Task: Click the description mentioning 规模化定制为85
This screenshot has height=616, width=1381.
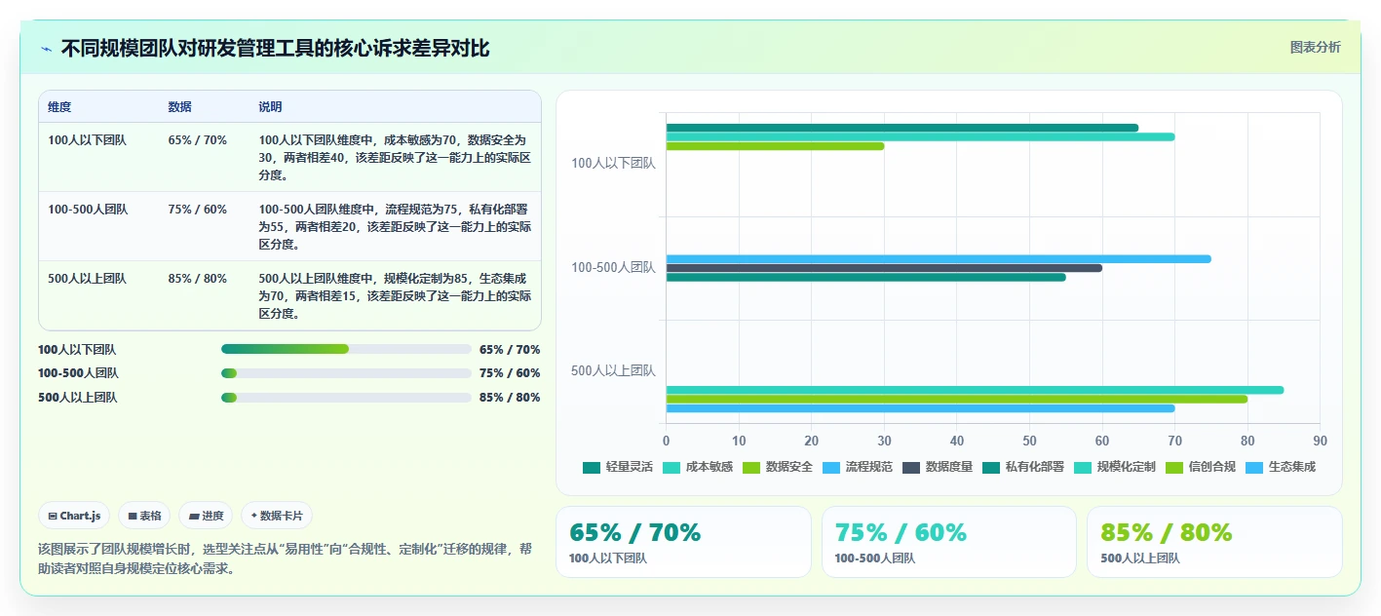Action: [x=395, y=296]
